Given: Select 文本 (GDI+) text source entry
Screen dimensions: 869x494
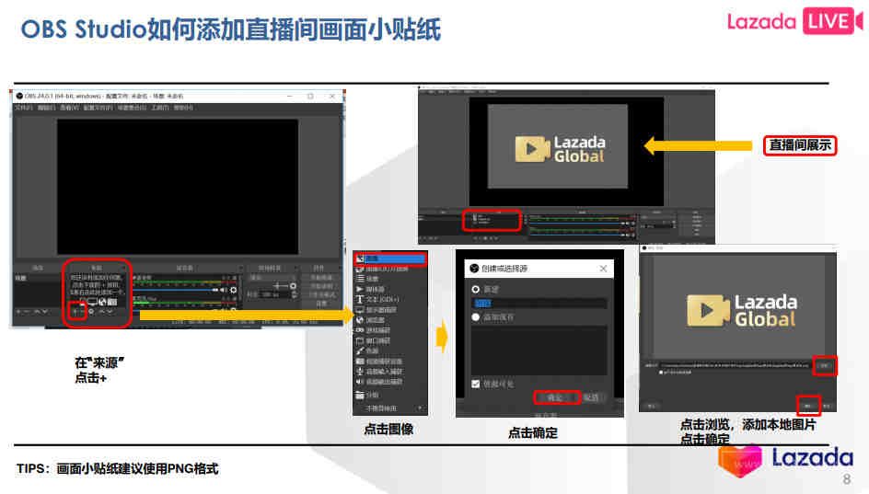Looking at the screenshot, I should 390,299.
